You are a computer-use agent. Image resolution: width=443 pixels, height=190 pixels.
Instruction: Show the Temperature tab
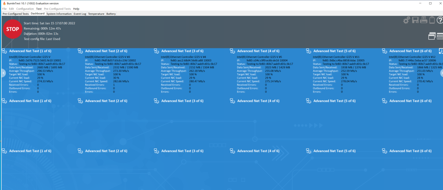click(96, 14)
